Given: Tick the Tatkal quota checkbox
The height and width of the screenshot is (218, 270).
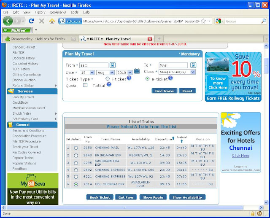Looking at the screenshot, I should pos(85,85).
